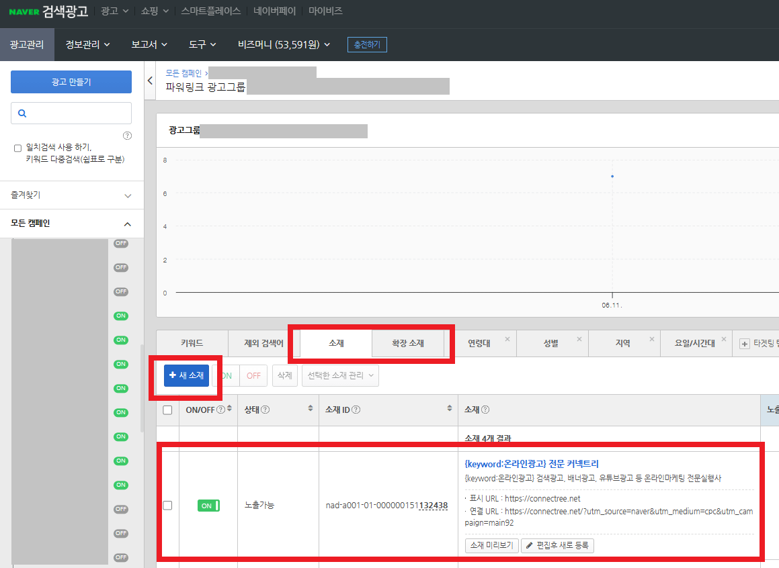Switch to the 성별 tab
779x568 pixels.
coord(550,343)
